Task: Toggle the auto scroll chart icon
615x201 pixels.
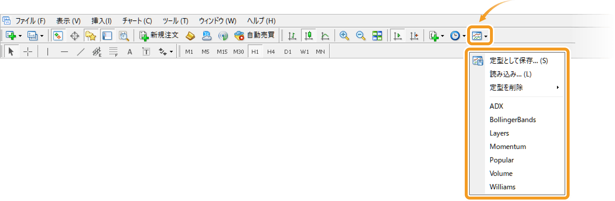Action: 398,36
